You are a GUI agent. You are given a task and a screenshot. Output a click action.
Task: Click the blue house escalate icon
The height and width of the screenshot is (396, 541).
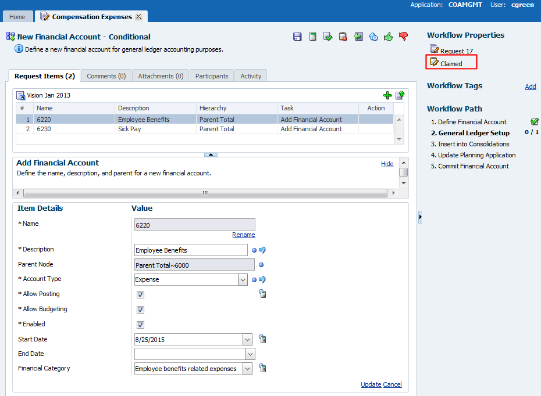[373, 37]
